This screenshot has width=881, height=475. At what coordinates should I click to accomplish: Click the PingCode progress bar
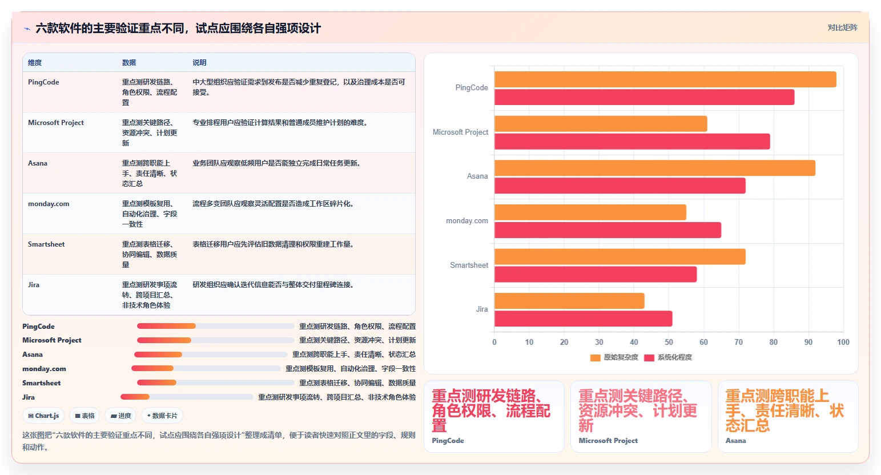tap(216, 326)
